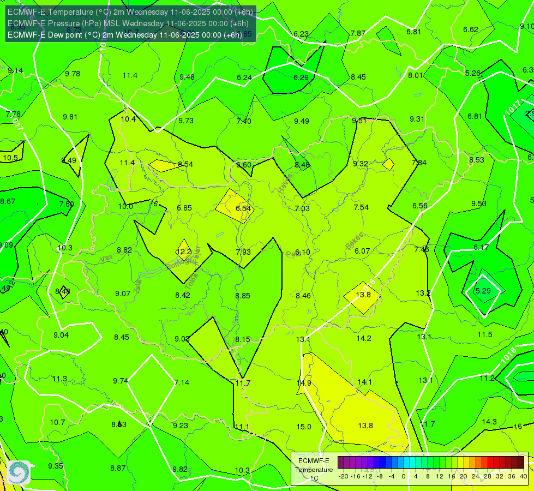The height and width of the screenshot is (491, 534).
Task: Click the 8.42 dew point value
Action: click(183, 295)
